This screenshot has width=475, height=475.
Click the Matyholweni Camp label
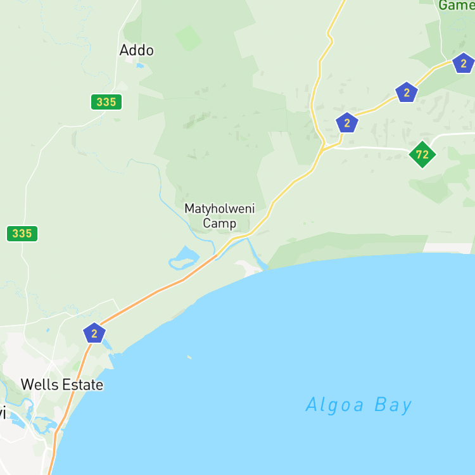click(220, 216)
